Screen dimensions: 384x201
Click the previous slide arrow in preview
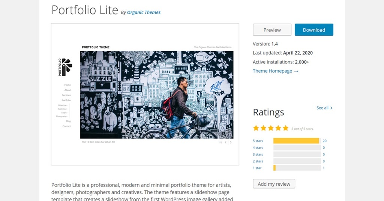pos(225,142)
